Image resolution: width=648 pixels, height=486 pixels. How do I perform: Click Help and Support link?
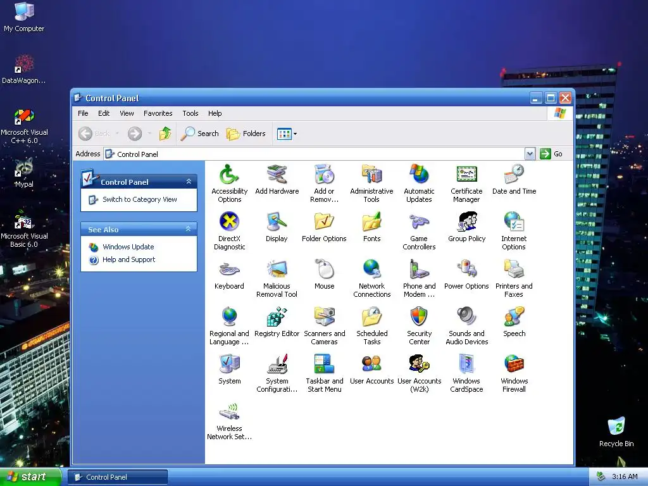tap(129, 259)
